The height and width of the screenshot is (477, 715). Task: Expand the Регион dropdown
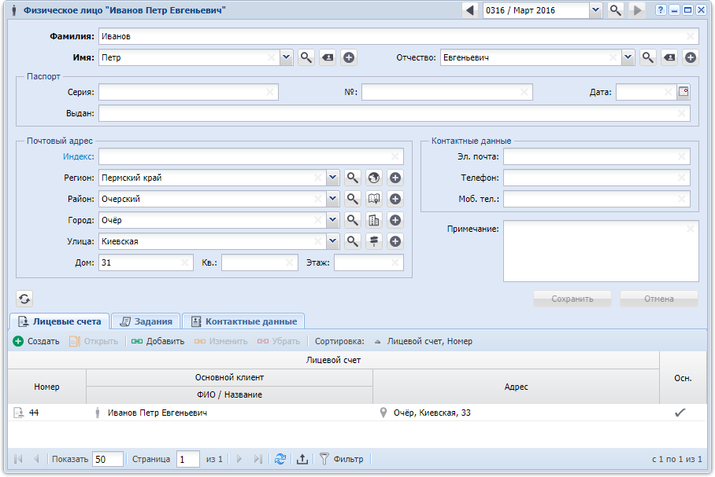pos(333,178)
